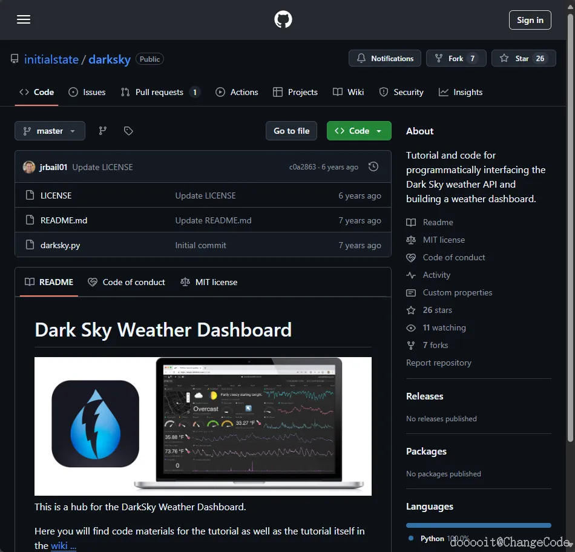Screen dimensions: 575x552
Task: Switch to the MIT license tab
Action: (209, 282)
